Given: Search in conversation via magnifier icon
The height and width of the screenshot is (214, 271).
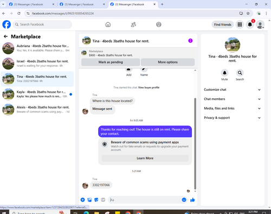Looking at the screenshot, I should (240, 73).
